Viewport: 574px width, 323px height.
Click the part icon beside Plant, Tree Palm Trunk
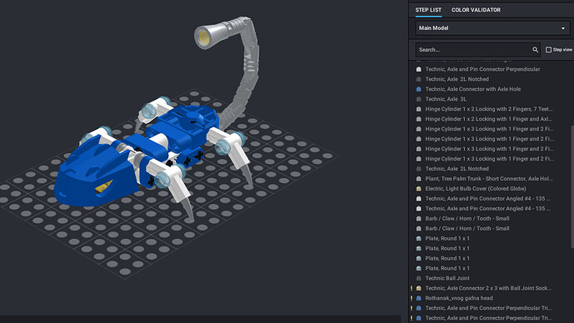419,179
